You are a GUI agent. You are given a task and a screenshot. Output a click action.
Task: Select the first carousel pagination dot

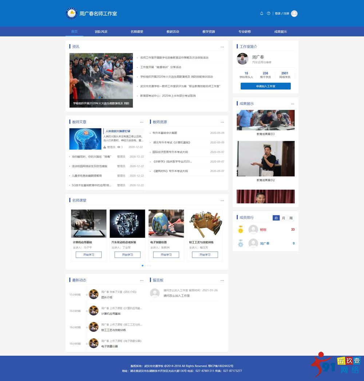point(142,265)
